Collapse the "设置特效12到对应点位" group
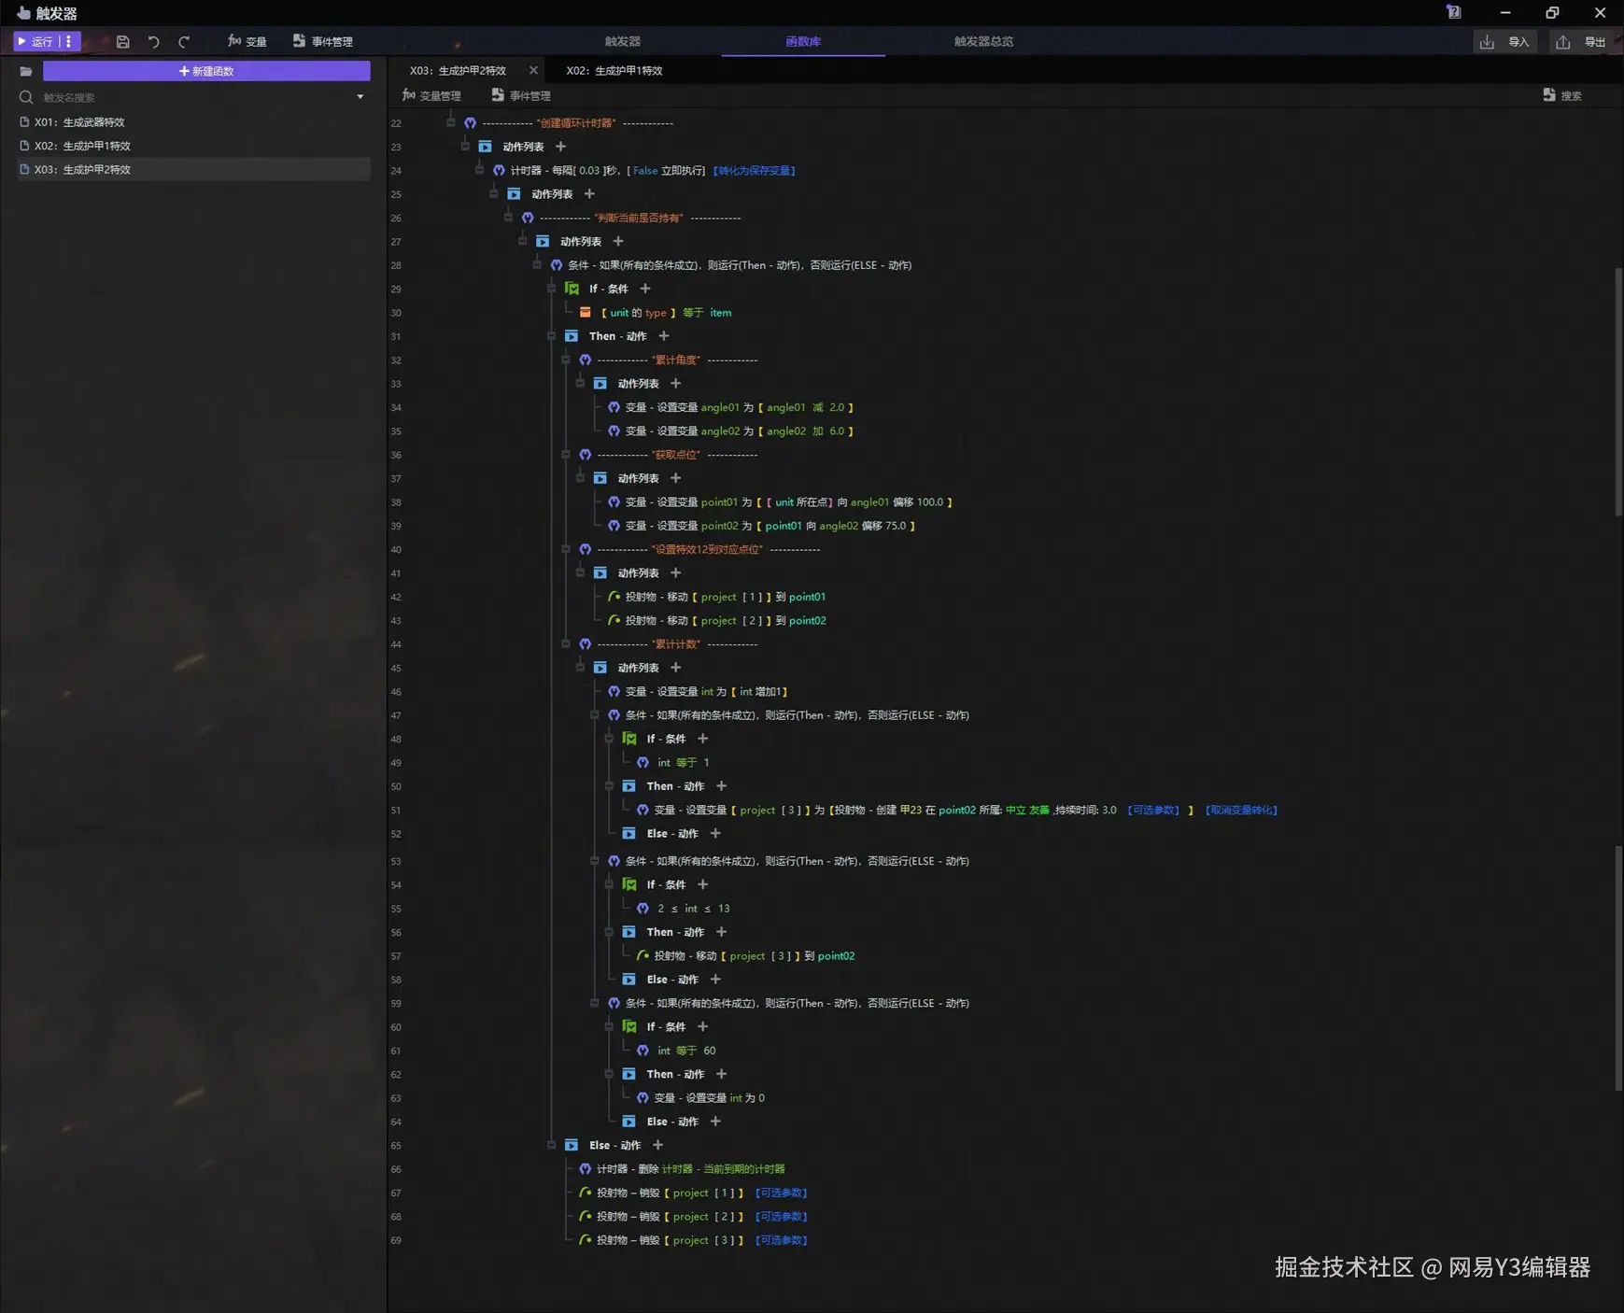 pos(567,549)
